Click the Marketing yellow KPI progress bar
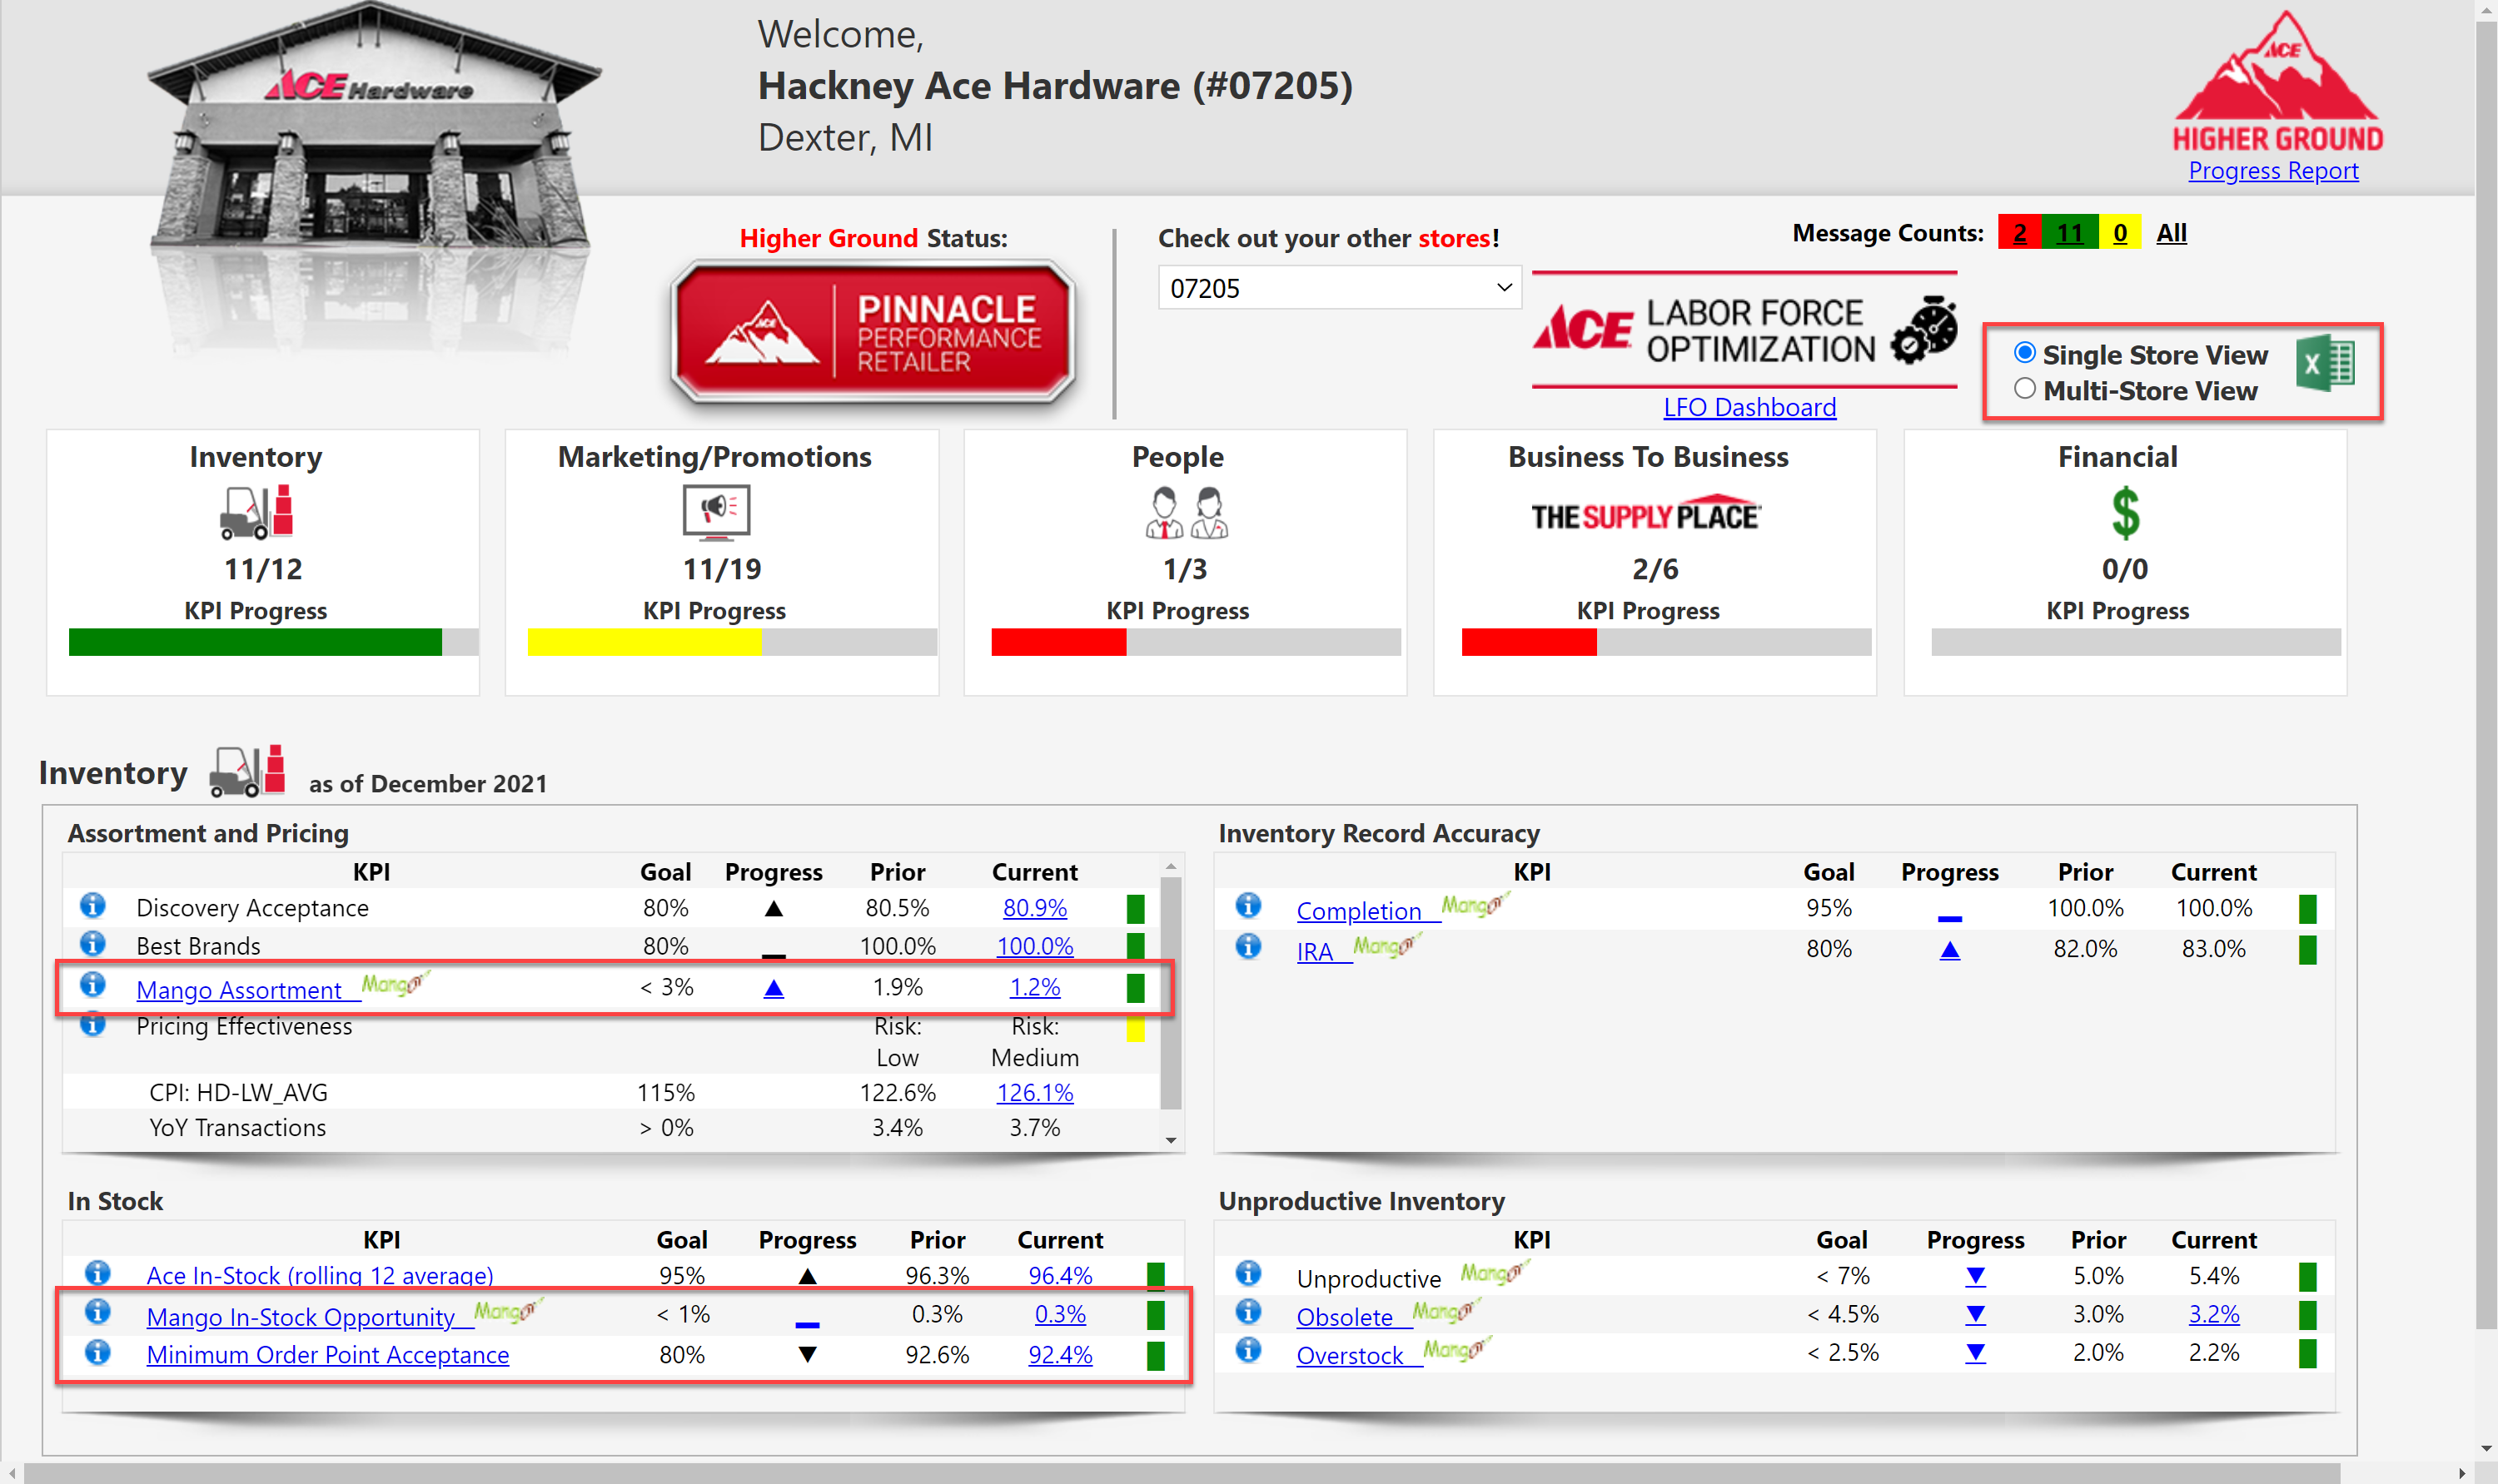This screenshot has width=2498, height=1484. click(x=644, y=642)
